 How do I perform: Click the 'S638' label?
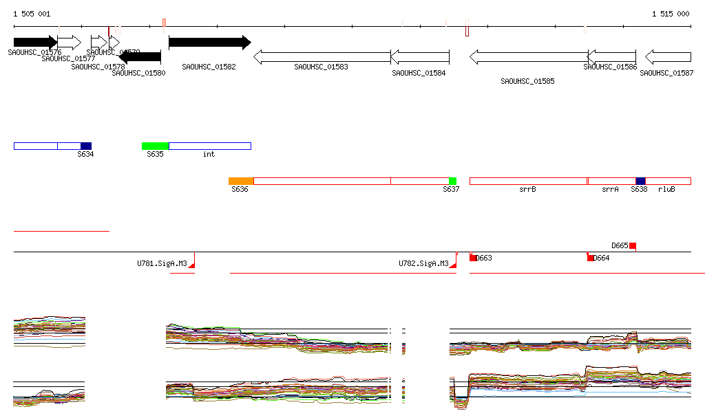(x=639, y=189)
